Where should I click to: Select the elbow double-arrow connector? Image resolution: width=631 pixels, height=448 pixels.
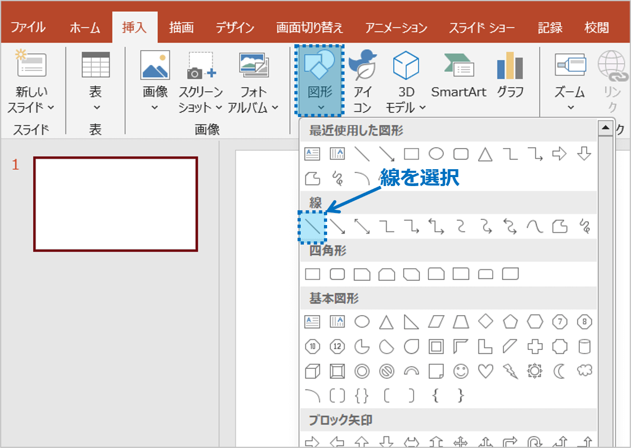point(436,227)
